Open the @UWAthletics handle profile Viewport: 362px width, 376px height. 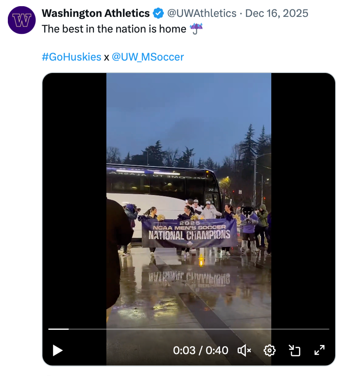coord(201,14)
